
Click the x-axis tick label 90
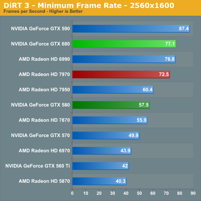click(x=193, y=193)
